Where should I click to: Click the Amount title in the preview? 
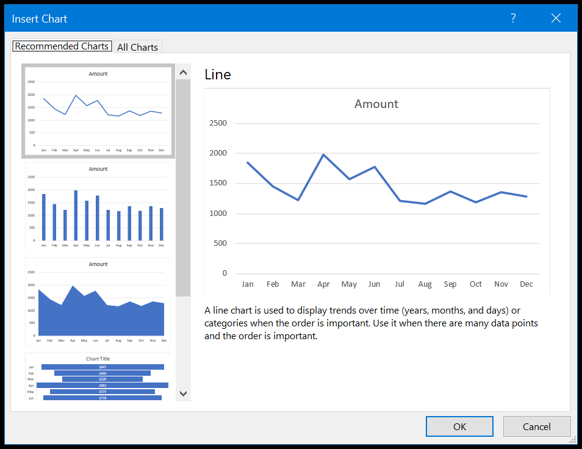(x=376, y=104)
